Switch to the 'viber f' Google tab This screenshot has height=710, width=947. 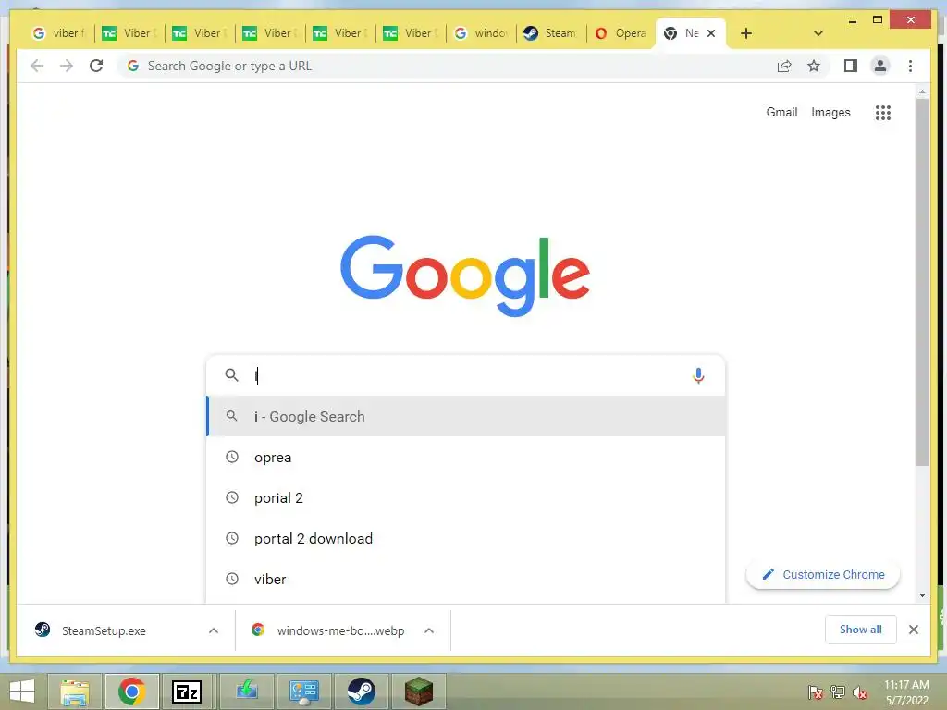58,33
